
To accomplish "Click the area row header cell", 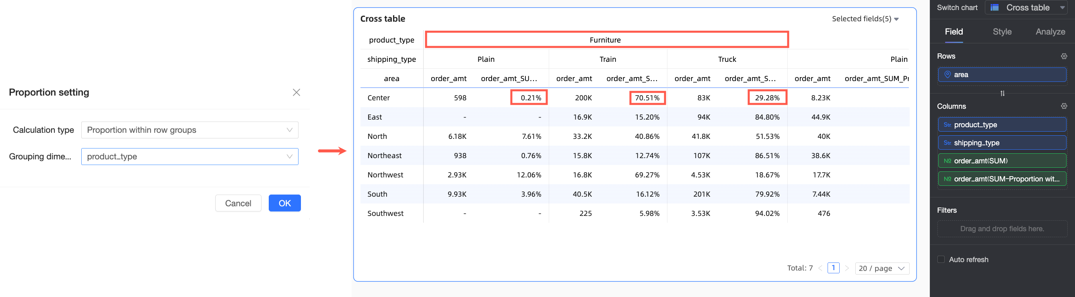I will (391, 78).
